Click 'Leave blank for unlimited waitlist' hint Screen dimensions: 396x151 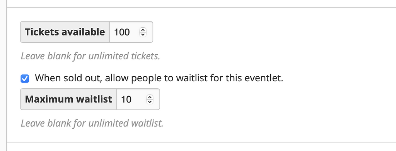click(x=92, y=123)
